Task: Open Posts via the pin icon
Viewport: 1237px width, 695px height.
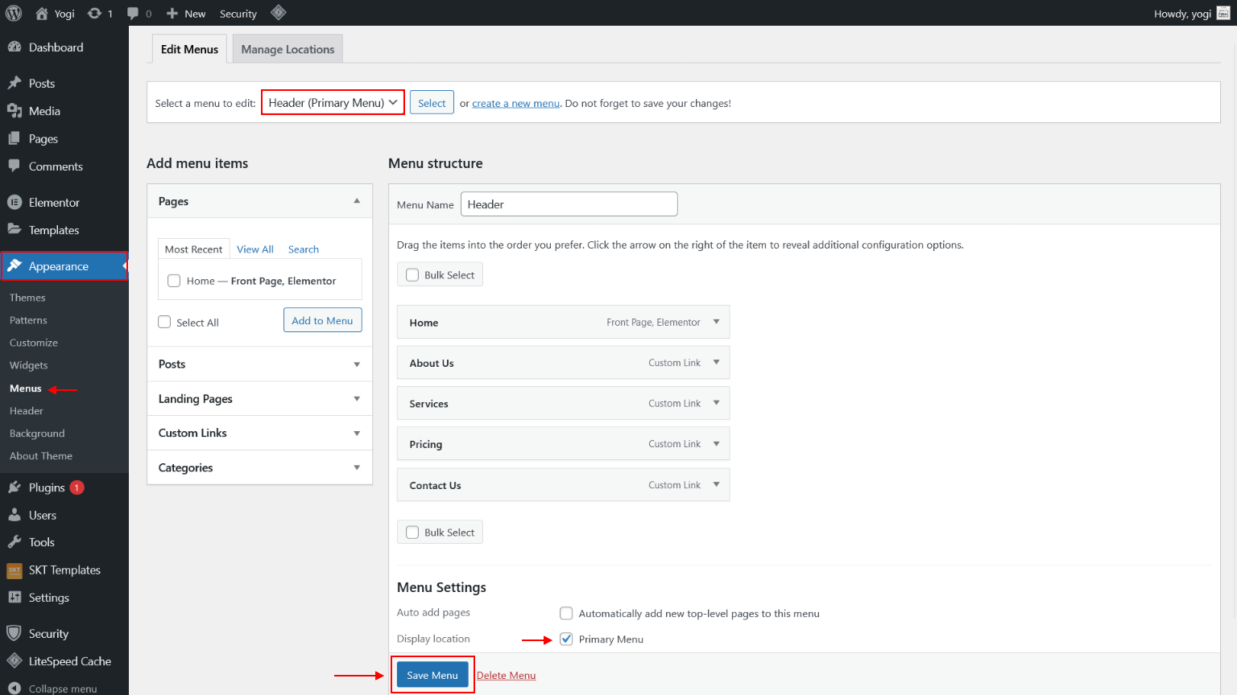Action: (14, 83)
